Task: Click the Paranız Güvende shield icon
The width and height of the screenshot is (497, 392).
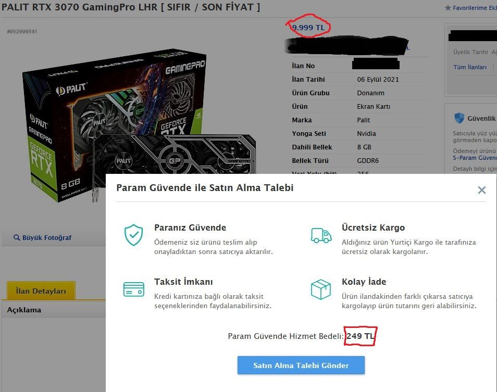Action: (x=133, y=235)
